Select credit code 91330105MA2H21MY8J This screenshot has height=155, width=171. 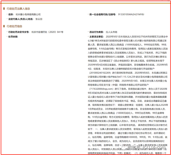coord(131,14)
